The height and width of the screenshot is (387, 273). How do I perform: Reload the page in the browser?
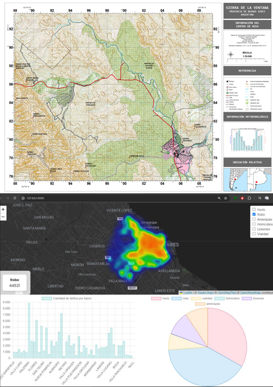click(x=15, y=198)
